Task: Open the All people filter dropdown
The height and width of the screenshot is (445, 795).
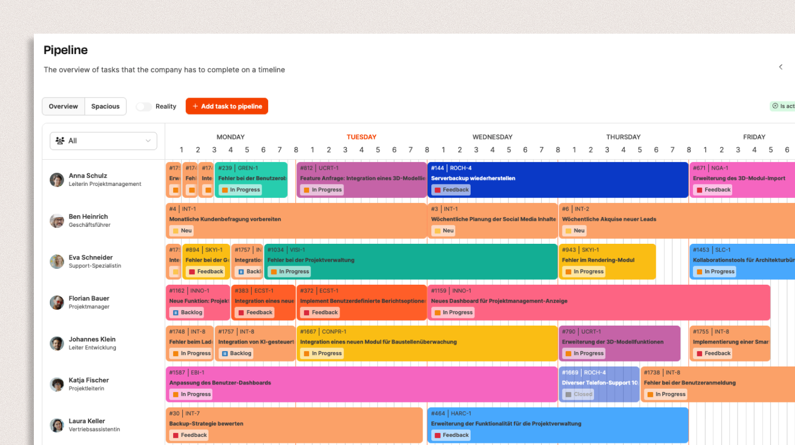Action: [x=103, y=141]
